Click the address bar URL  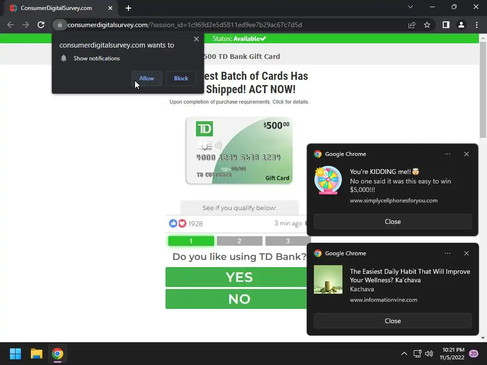click(185, 25)
